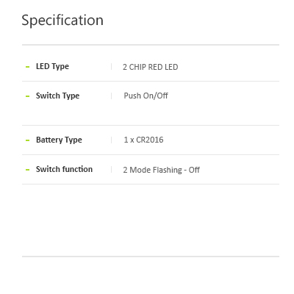Click the 1 x CR2016 value
This screenshot has width=294, height=294.
143,140
